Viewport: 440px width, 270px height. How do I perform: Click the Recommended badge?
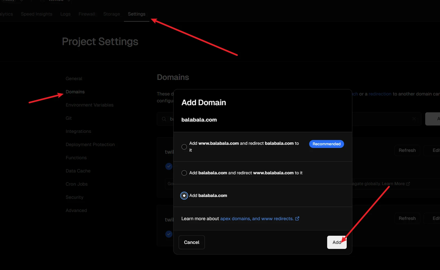pos(326,144)
